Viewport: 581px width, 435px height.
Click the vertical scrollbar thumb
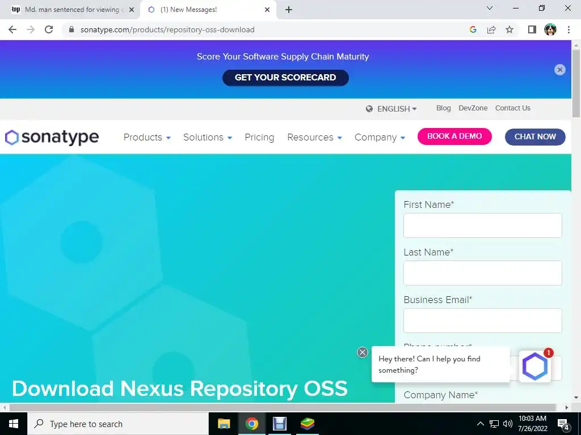[576, 83]
